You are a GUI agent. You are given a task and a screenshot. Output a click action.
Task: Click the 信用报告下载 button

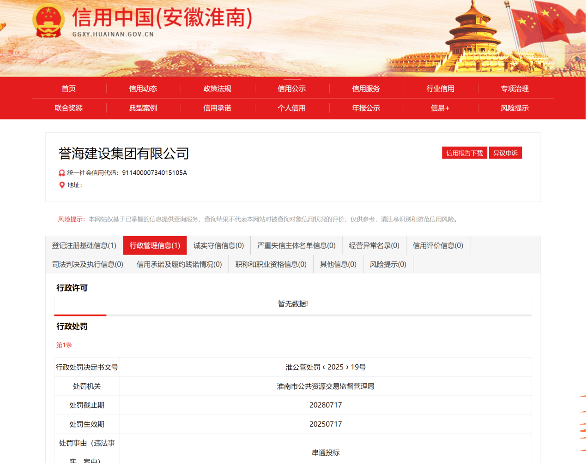(x=465, y=153)
